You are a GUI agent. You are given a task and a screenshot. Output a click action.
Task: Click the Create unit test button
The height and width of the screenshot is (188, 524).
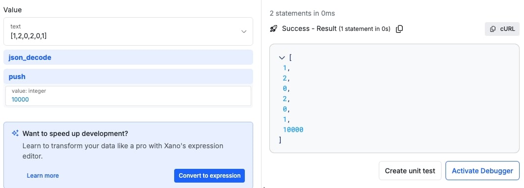tap(410, 171)
